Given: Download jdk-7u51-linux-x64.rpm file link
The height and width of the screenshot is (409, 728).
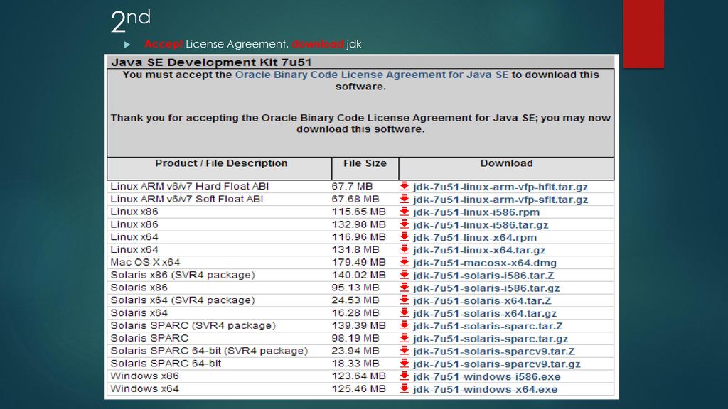Looking at the screenshot, I should [x=475, y=237].
